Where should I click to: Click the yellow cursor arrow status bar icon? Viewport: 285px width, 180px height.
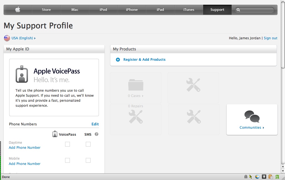point(251,177)
